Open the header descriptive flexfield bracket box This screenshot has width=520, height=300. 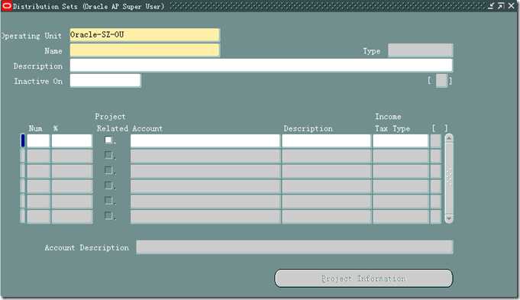(441, 81)
